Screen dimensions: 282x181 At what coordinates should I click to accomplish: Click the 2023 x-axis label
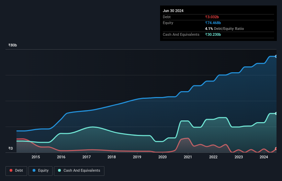tap(239, 157)
